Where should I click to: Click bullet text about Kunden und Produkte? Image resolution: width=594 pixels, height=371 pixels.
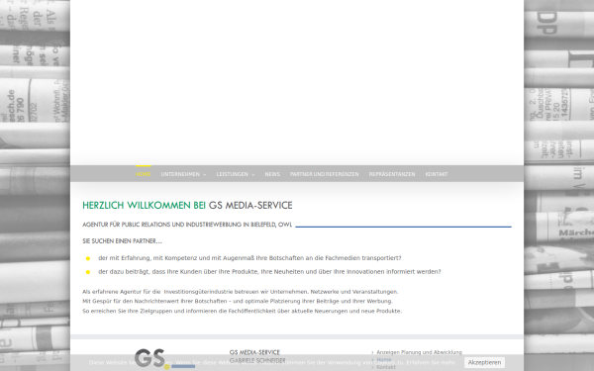269,272
